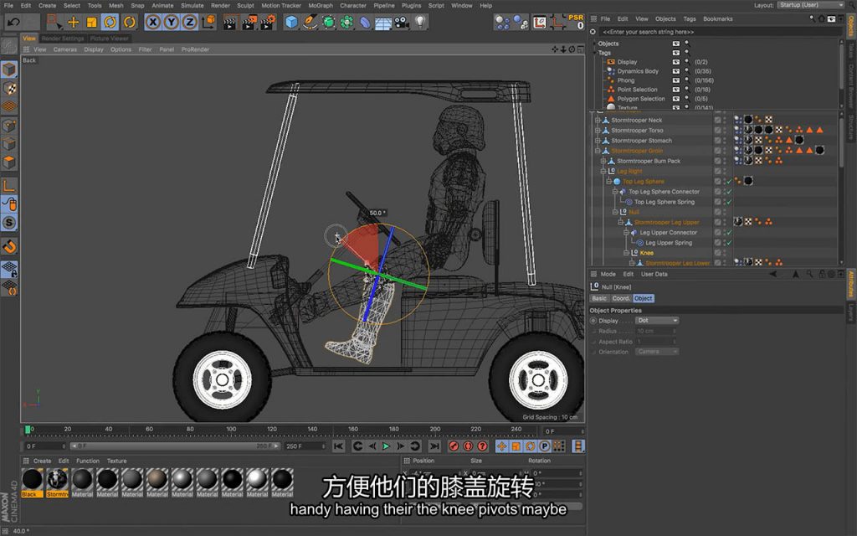Open viewport Filter menu
The height and width of the screenshot is (536, 857).
point(145,49)
